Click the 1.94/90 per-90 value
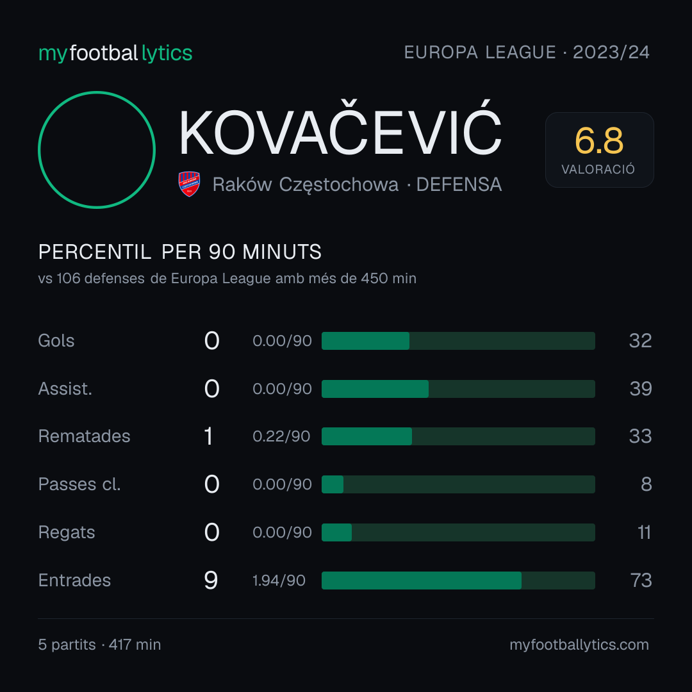This screenshot has width=692, height=692. [x=279, y=581]
